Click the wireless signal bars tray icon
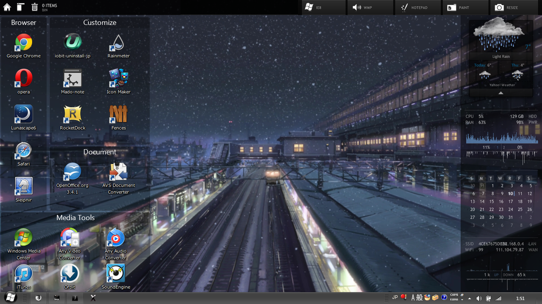 point(498,299)
